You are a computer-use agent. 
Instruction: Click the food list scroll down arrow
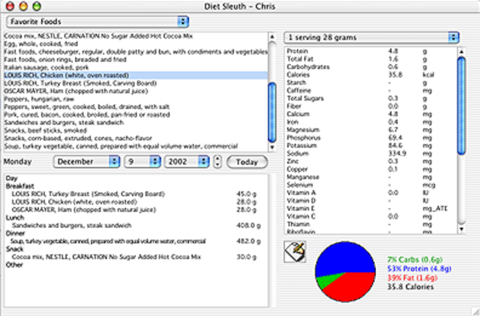point(272,147)
